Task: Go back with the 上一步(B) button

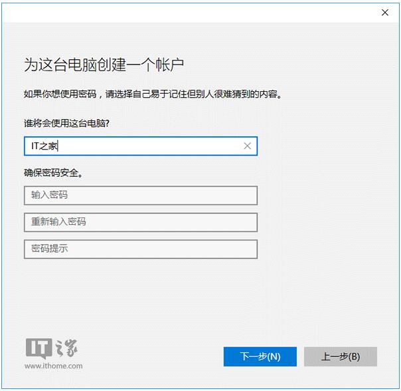Action: [x=340, y=356]
